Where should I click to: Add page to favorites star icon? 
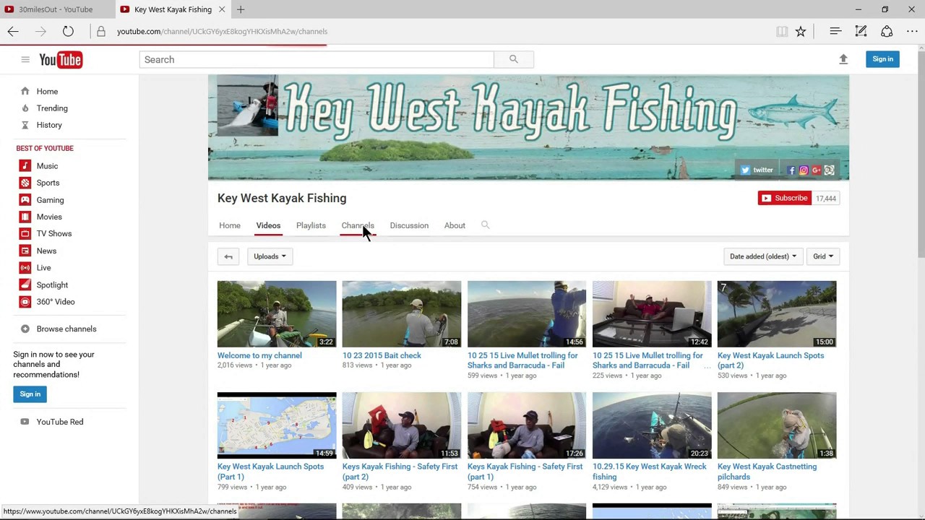[x=801, y=31]
